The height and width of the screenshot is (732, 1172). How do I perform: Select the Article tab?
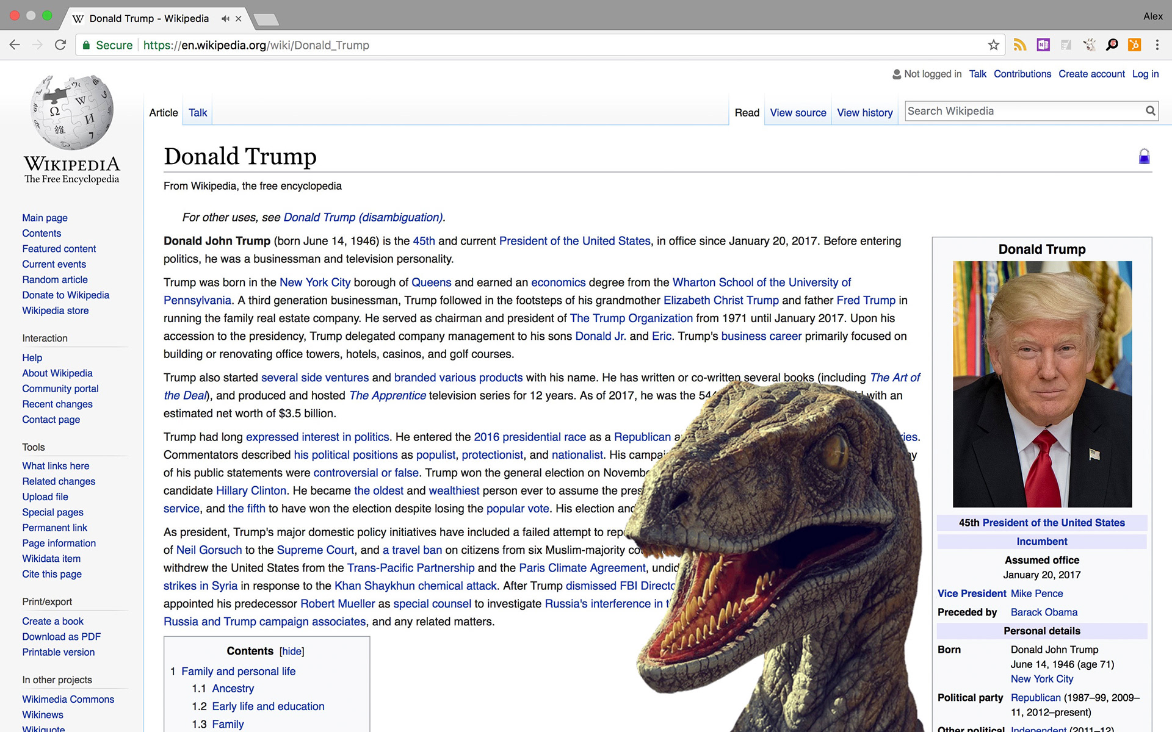(164, 113)
